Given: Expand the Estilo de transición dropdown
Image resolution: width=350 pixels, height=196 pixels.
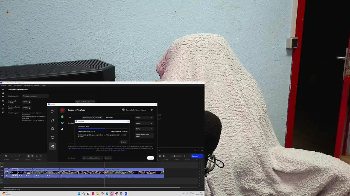Looking at the screenshot, I should (x=35, y=96).
